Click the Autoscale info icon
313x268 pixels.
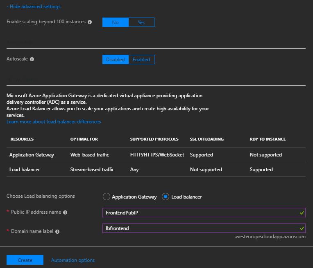click(x=32, y=59)
